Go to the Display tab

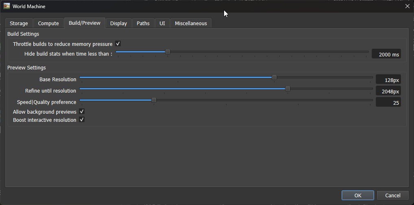pos(118,24)
